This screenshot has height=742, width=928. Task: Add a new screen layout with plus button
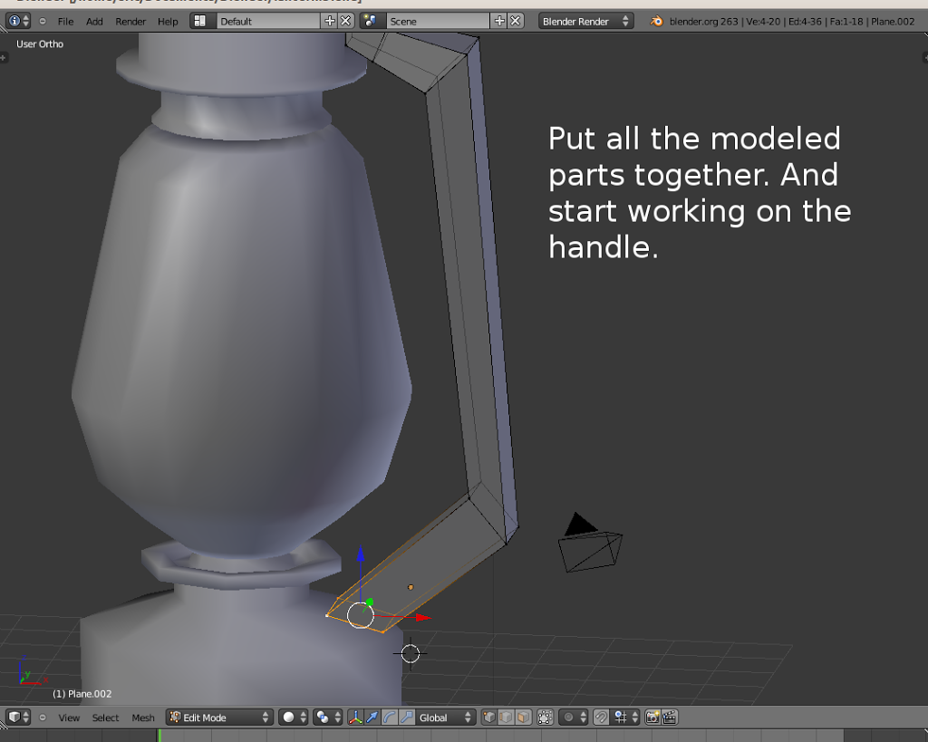(x=331, y=20)
